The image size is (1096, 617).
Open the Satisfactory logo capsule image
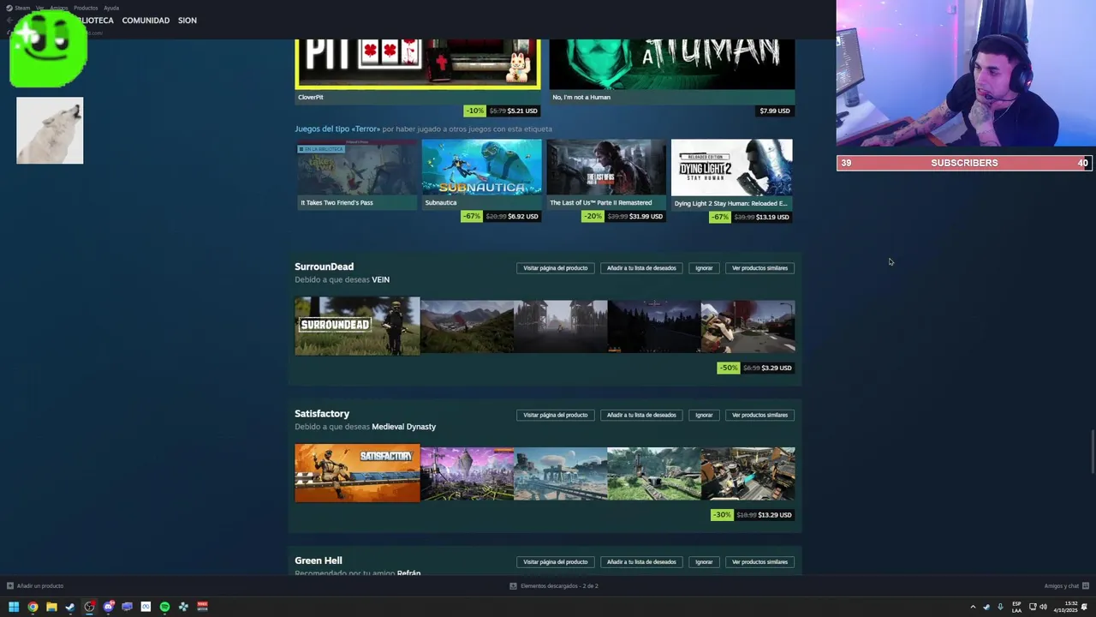pos(357,473)
